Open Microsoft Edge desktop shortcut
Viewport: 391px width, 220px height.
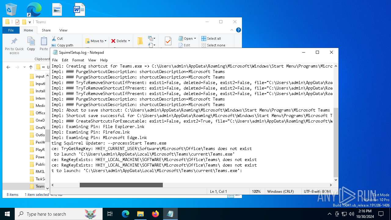[x=34, y=9]
